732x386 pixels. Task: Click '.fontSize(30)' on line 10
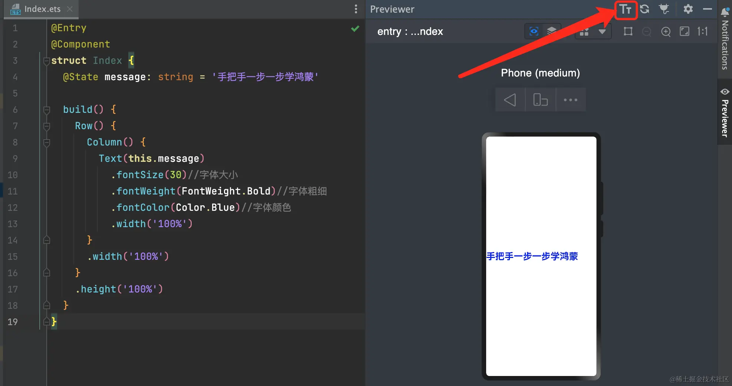149,175
